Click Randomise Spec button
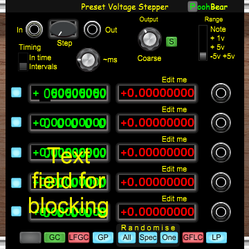 click(x=148, y=237)
